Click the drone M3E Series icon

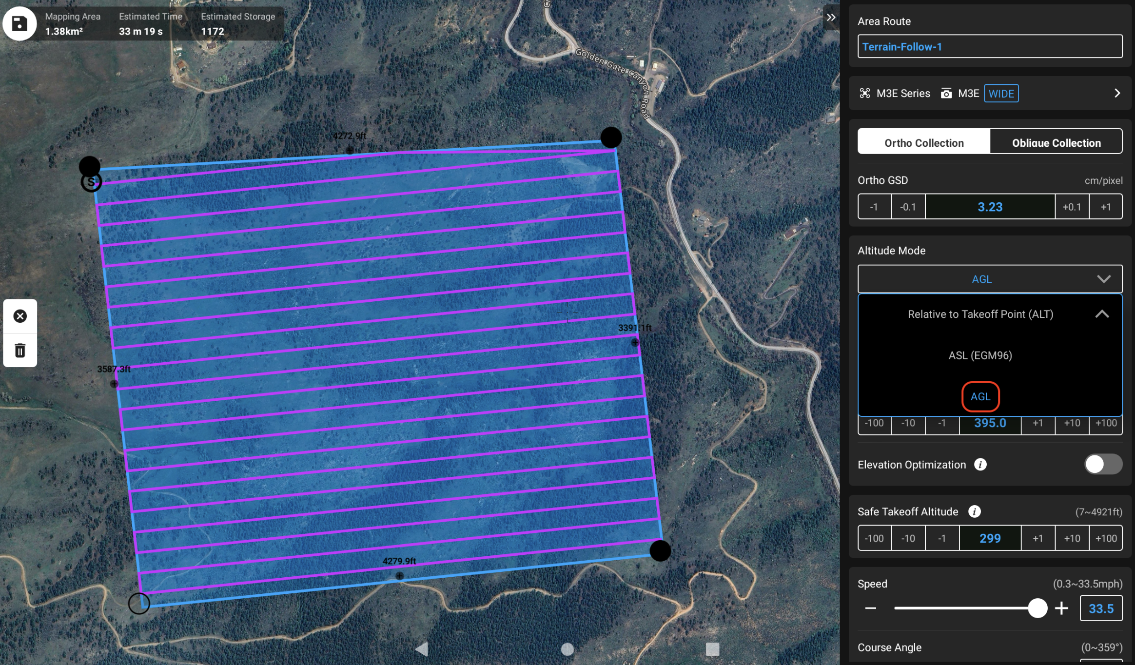pos(864,93)
